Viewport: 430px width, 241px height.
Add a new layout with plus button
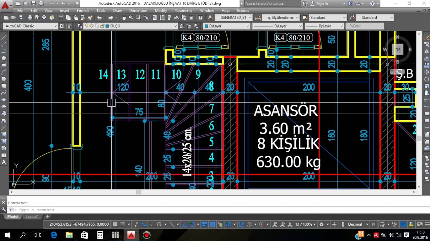point(47,217)
